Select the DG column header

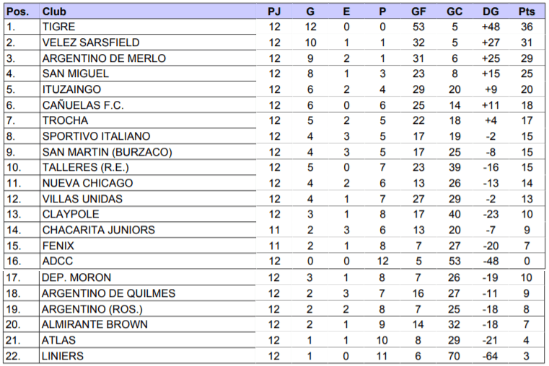(x=491, y=12)
